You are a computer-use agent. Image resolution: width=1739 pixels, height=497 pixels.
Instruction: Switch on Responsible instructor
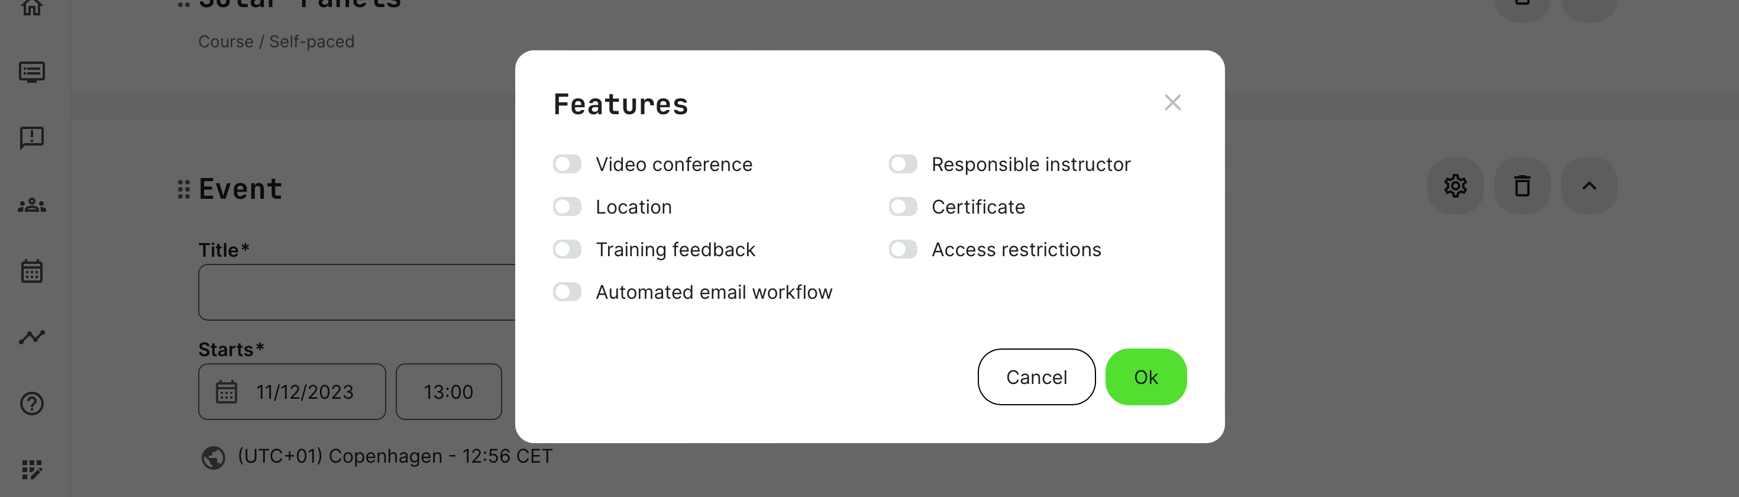[903, 164]
